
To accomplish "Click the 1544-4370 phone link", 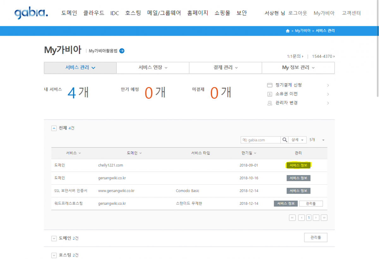I will 323,56.
